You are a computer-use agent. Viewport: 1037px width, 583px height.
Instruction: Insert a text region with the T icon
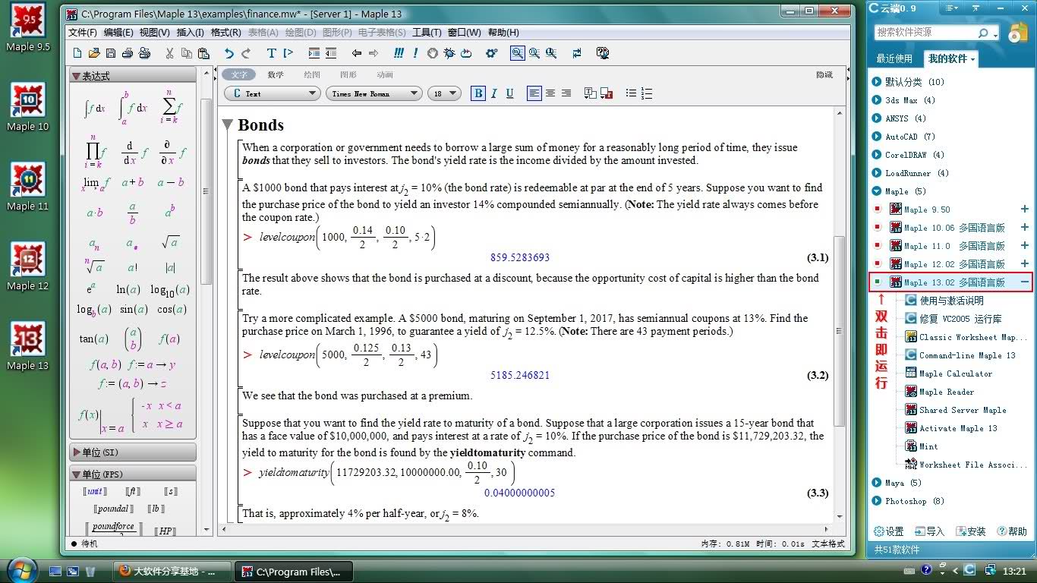pyautogui.click(x=271, y=53)
